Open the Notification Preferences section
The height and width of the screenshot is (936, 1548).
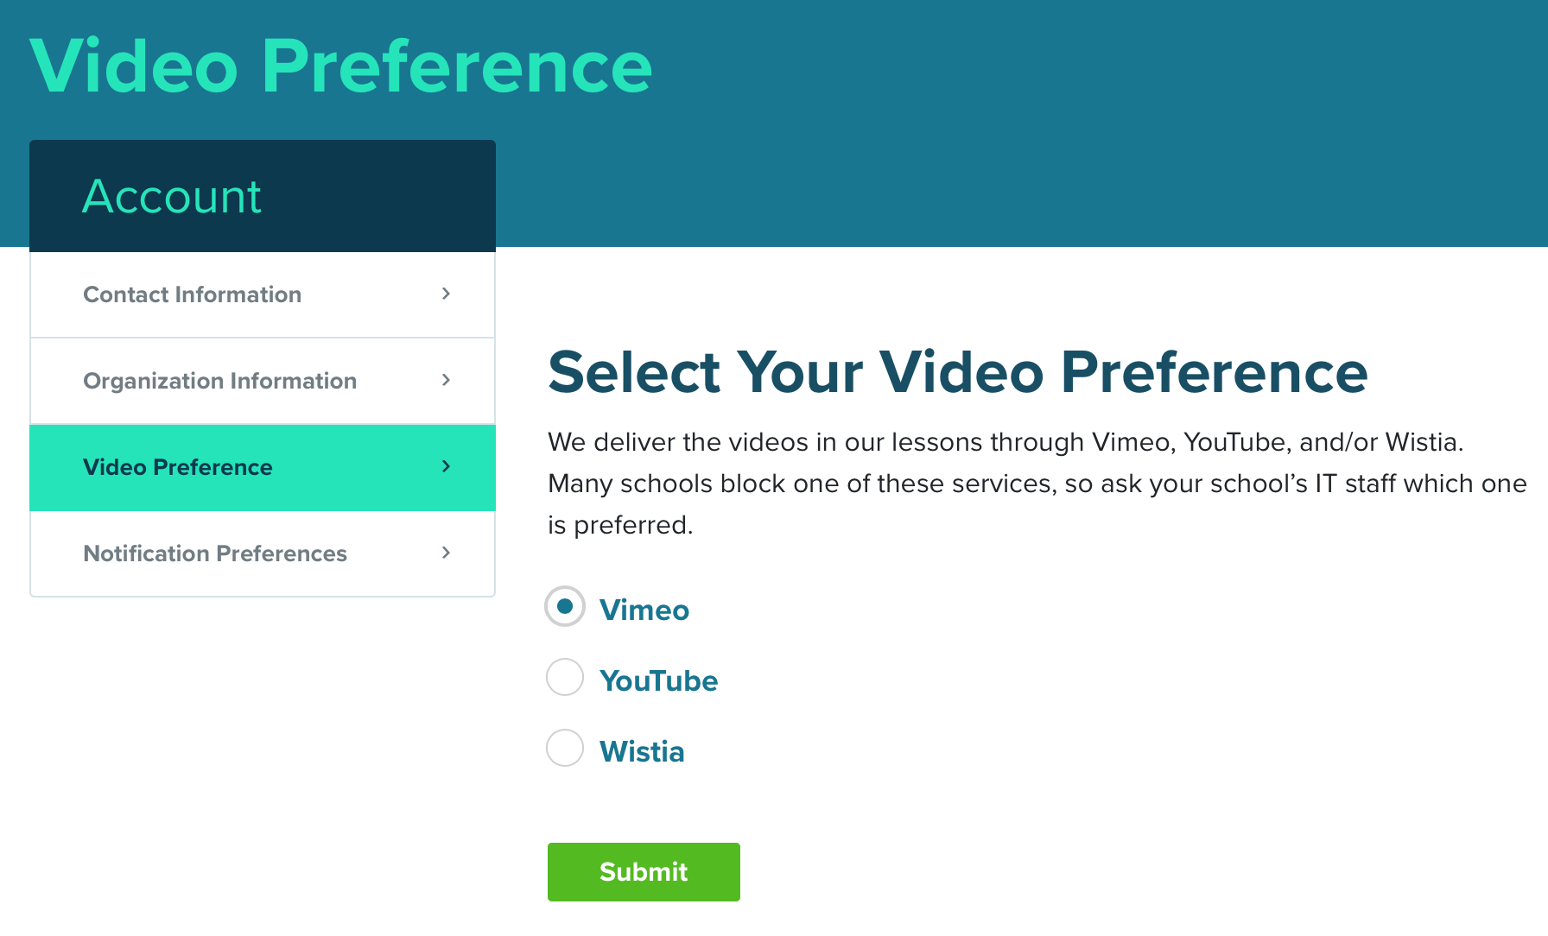[x=215, y=553]
